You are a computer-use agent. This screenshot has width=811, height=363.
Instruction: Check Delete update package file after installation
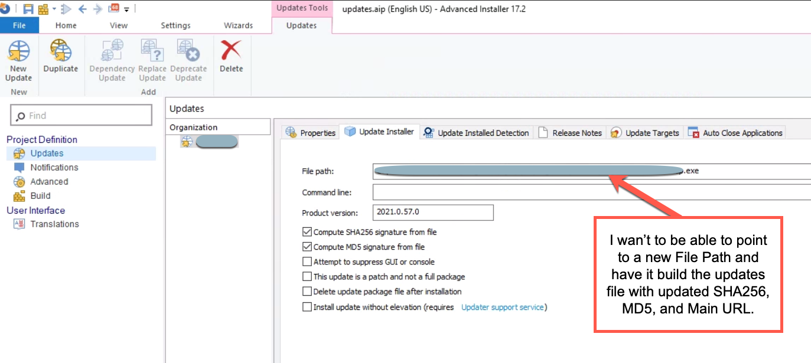point(307,291)
